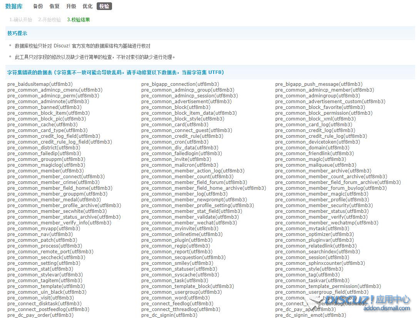Viewport: 417px width, 318px height.
Task: Click step 3.校验结果
Action: tap(78, 20)
